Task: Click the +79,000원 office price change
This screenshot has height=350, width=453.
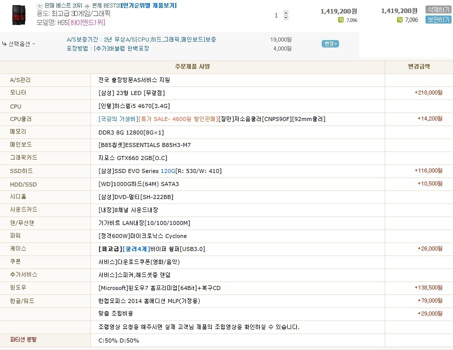Action: [430, 301]
